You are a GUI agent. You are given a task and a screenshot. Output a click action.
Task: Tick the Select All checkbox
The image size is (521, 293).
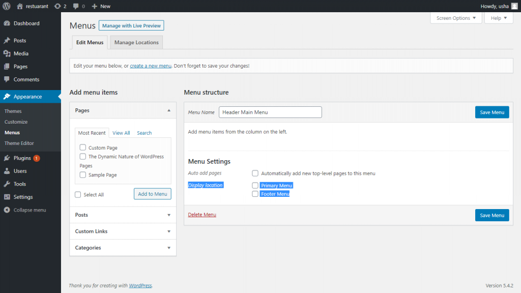[78, 194]
